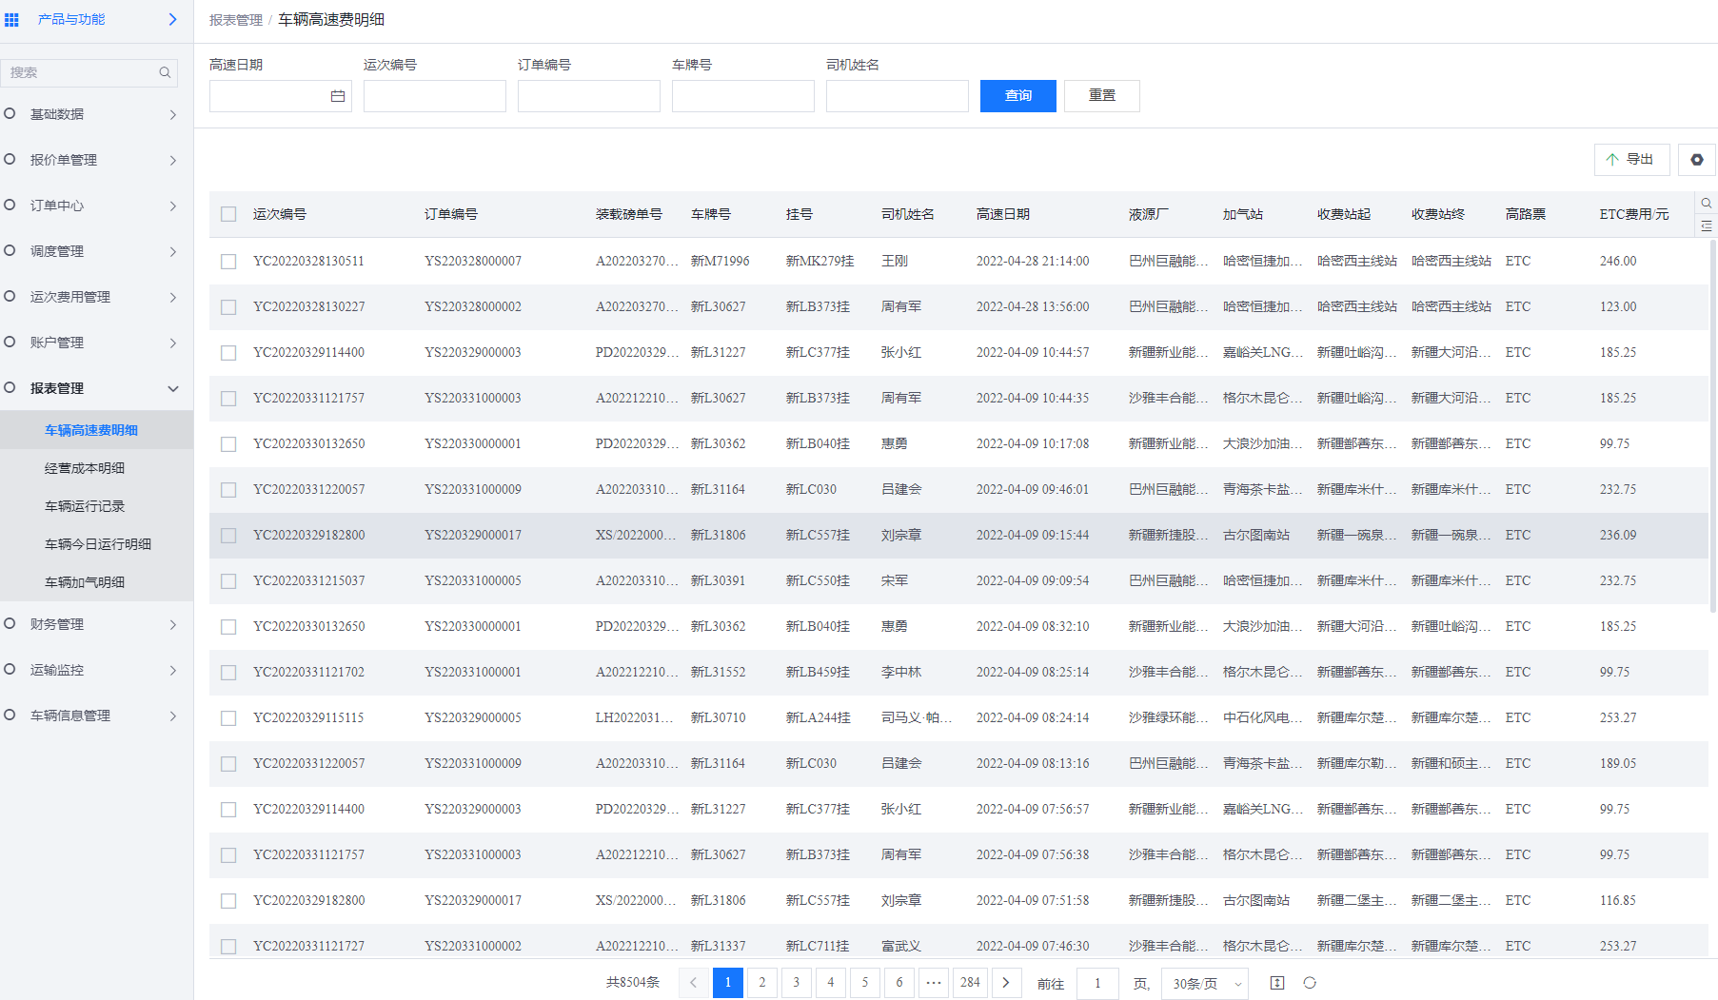1718x1000 pixels.
Task: Click trailer number 新LA244挂
Action: coord(818,717)
